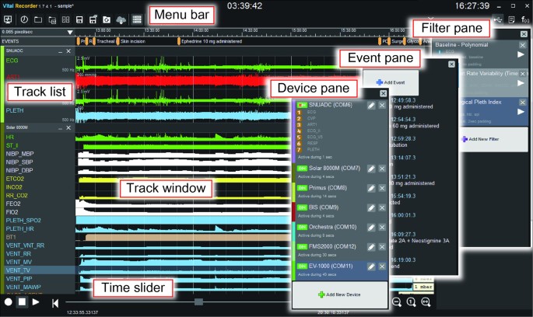
Task: Collapse the SNUADC track group
Action: [60, 51]
